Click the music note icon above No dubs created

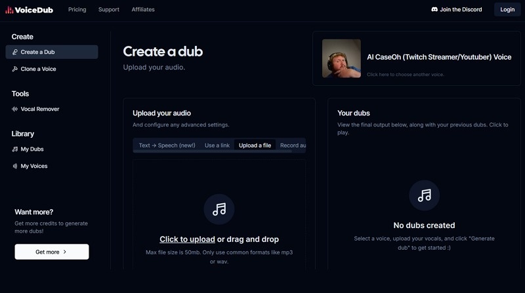[424, 196]
